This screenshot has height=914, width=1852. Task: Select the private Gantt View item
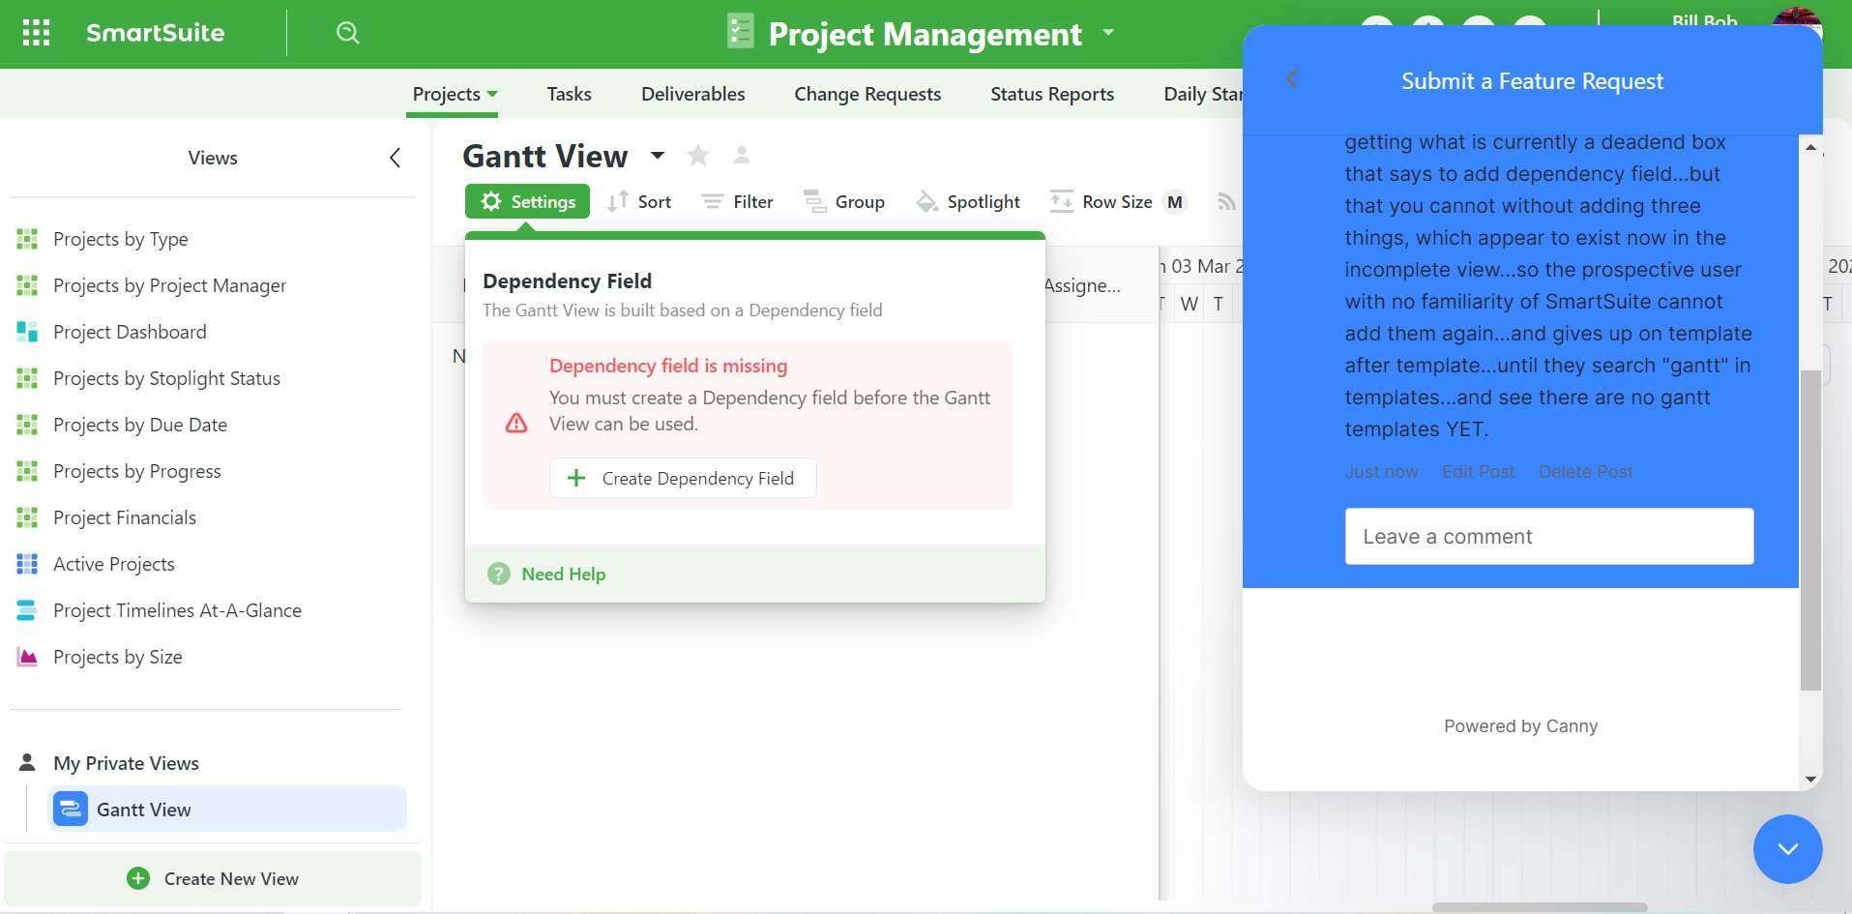click(x=227, y=809)
